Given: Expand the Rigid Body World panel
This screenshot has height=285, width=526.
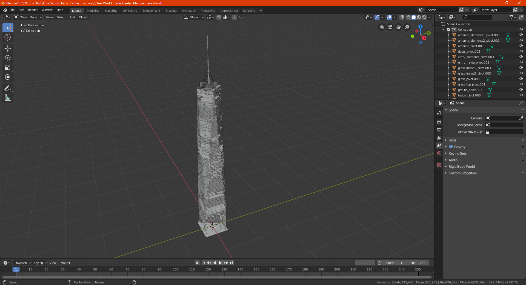Looking at the screenshot, I should point(461,166).
